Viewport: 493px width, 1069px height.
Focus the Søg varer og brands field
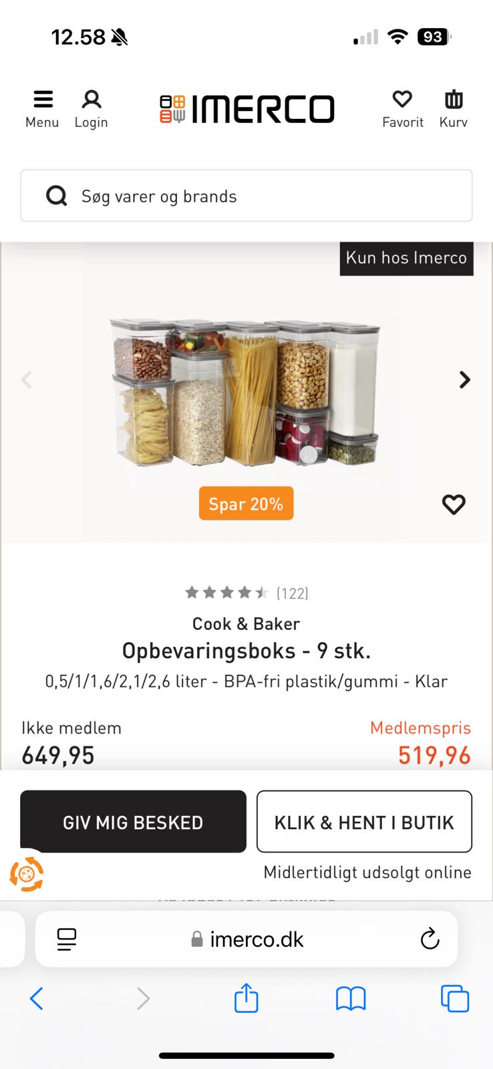pos(246,196)
